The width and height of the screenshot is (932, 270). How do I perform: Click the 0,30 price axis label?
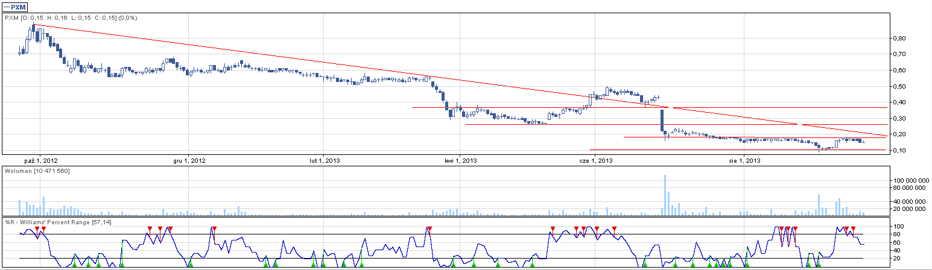click(x=899, y=118)
